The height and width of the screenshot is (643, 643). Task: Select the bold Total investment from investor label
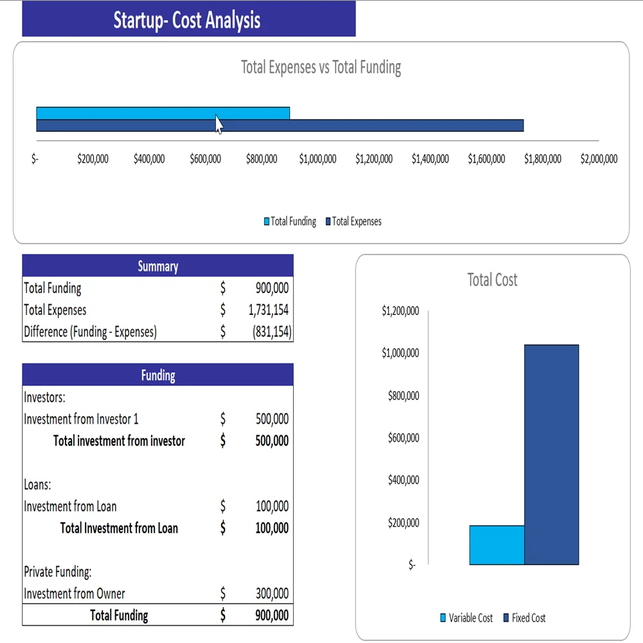[119, 441]
